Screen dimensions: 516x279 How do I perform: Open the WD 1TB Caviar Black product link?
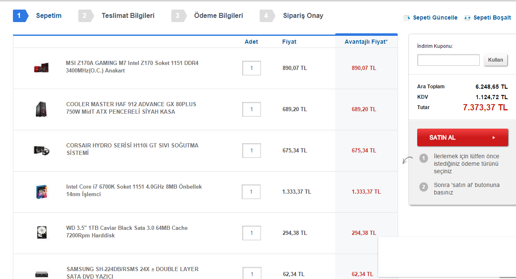coord(127,232)
